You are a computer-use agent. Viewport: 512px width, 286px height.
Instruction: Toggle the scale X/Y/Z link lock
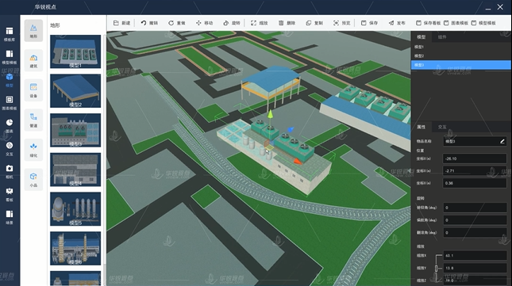[x=436, y=268]
